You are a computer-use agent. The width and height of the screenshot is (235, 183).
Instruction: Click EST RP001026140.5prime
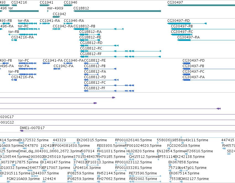click(133, 140)
